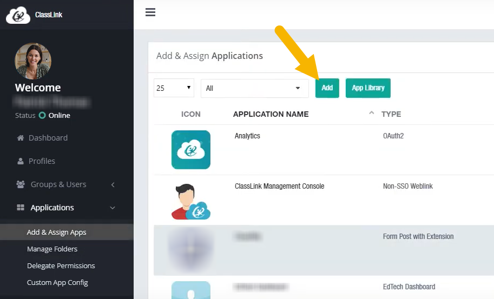Click the ClassLink cloud logo

pyautogui.click(x=18, y=15)
